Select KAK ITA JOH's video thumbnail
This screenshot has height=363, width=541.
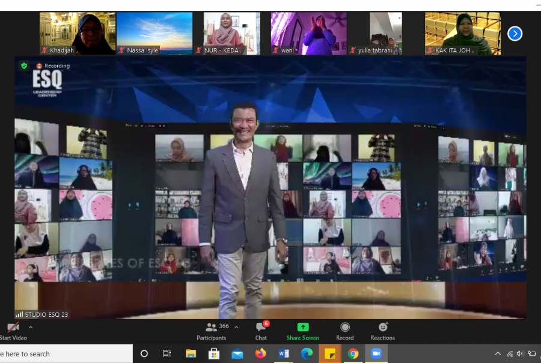tap(463, 34)
